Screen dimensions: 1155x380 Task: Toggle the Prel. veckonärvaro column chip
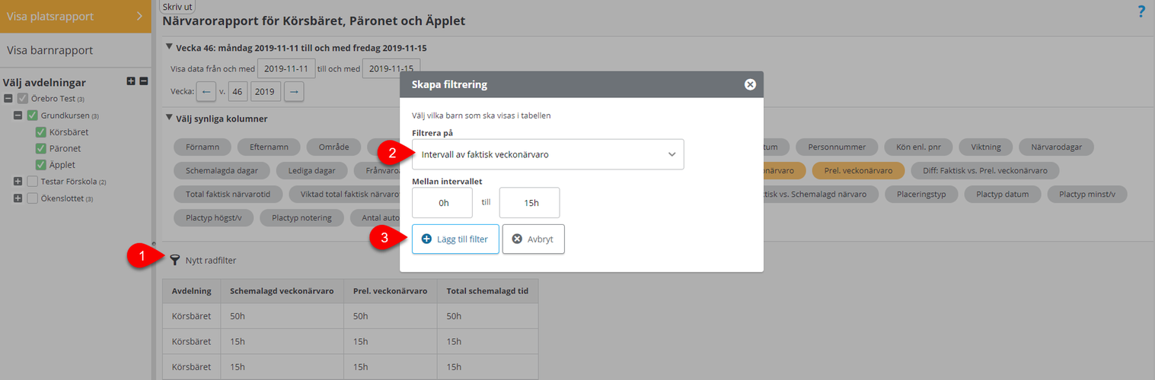pos(858,170)
